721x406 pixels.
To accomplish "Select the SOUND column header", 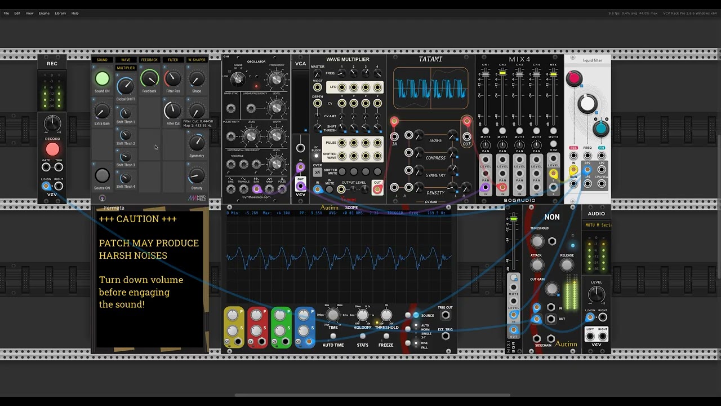I will (x=102, y=60).
